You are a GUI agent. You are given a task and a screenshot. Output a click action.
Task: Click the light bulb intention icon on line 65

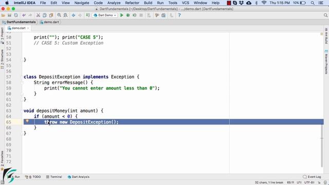click(x=27, y=121)
